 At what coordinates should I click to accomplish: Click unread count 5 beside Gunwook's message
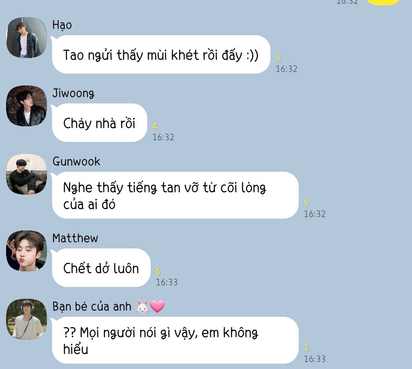click(x=306, y=203)
